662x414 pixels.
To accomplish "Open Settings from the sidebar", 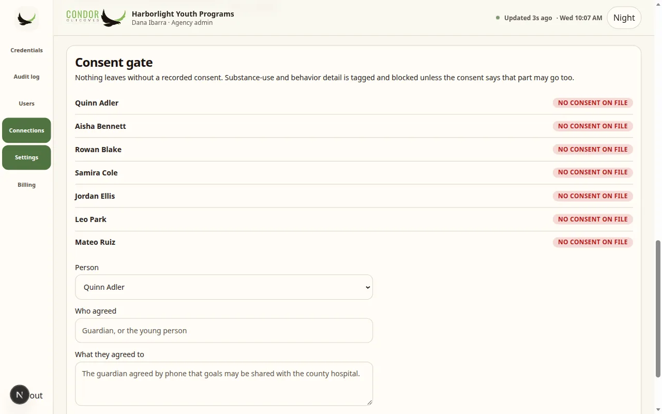I will (x=26, y=157).
